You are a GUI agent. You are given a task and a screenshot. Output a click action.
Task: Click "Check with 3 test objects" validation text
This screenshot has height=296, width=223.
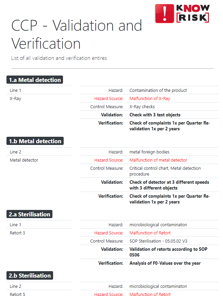155,115
